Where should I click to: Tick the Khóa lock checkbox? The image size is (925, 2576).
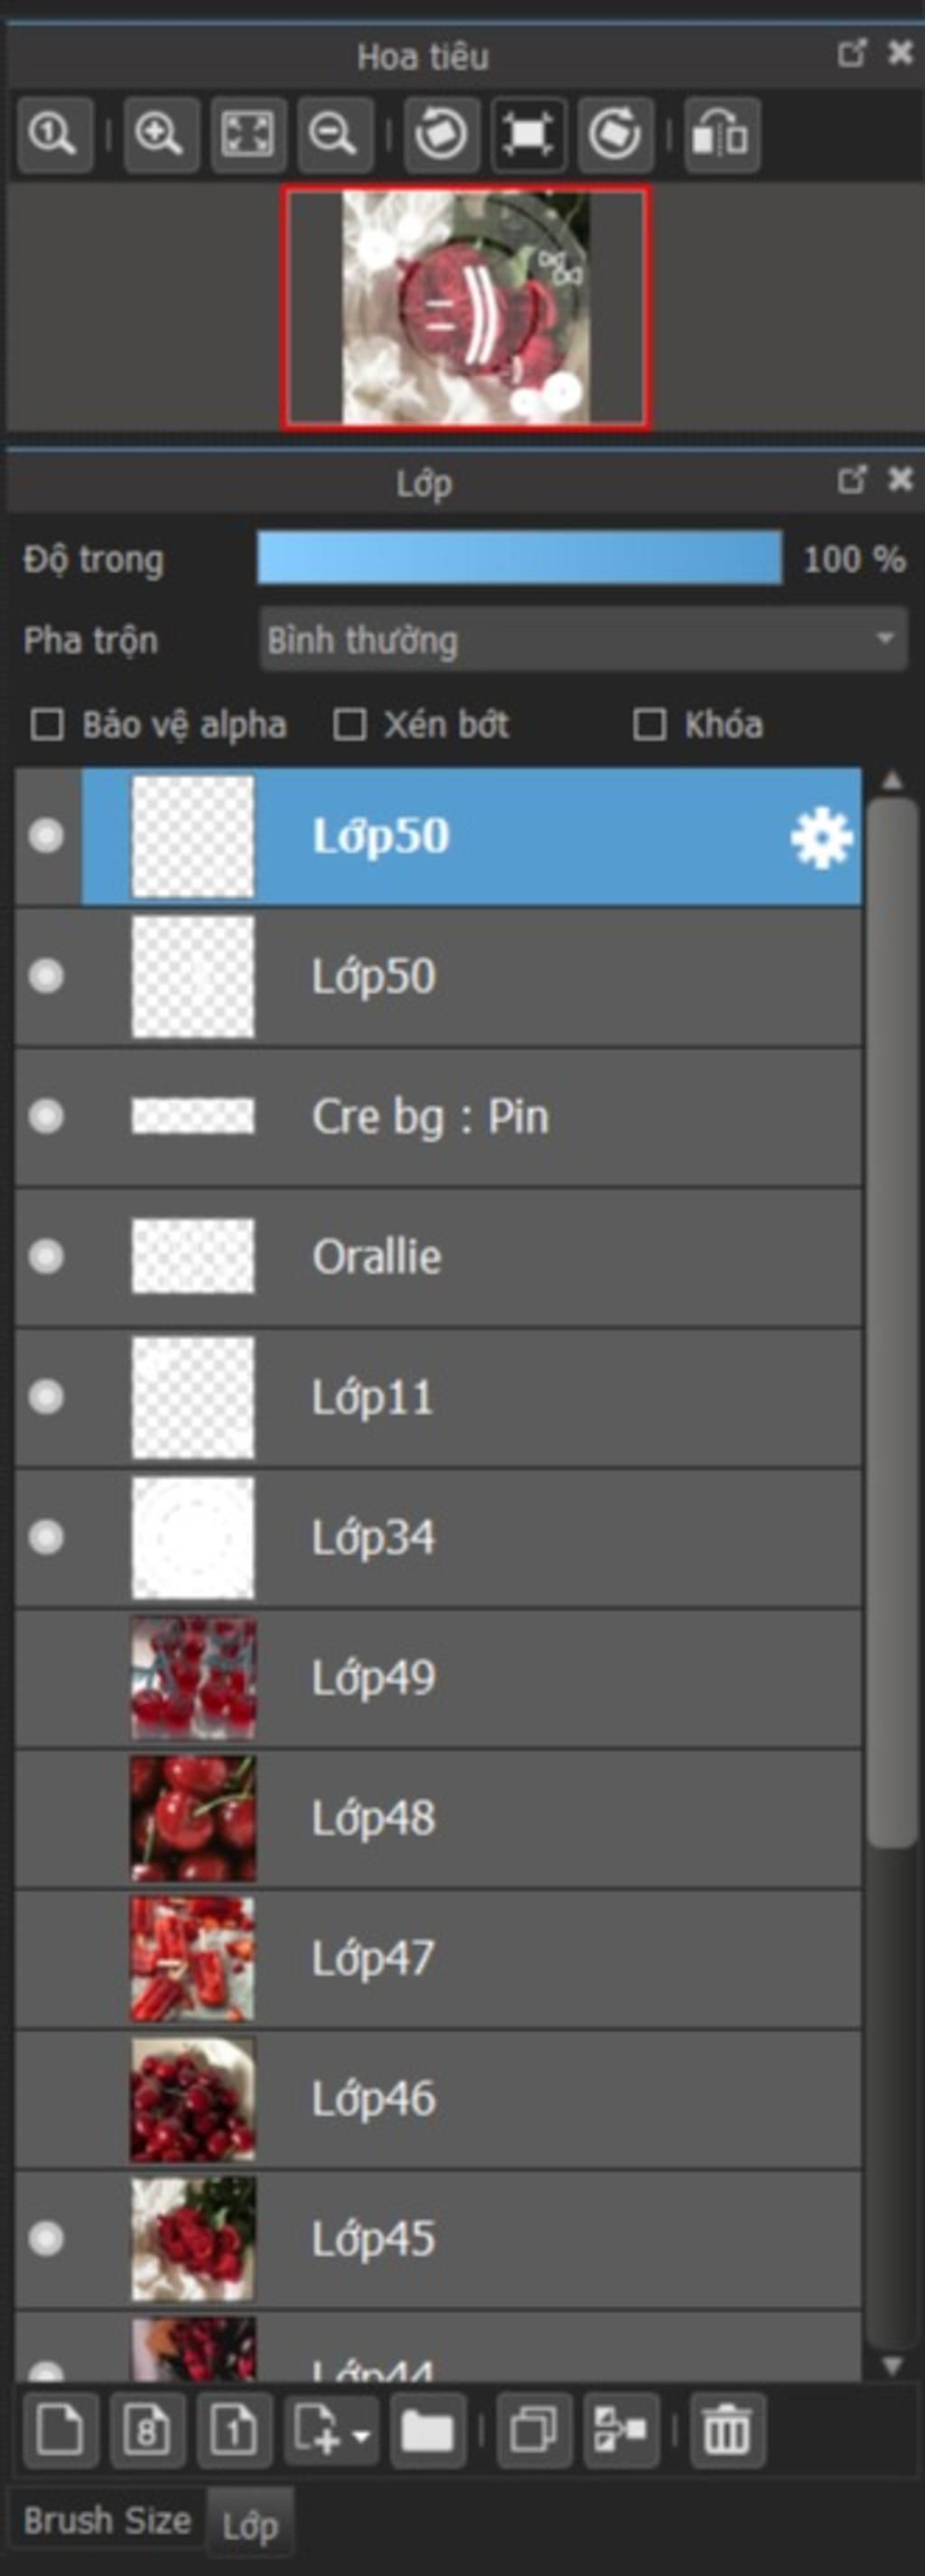click(650, 725)
